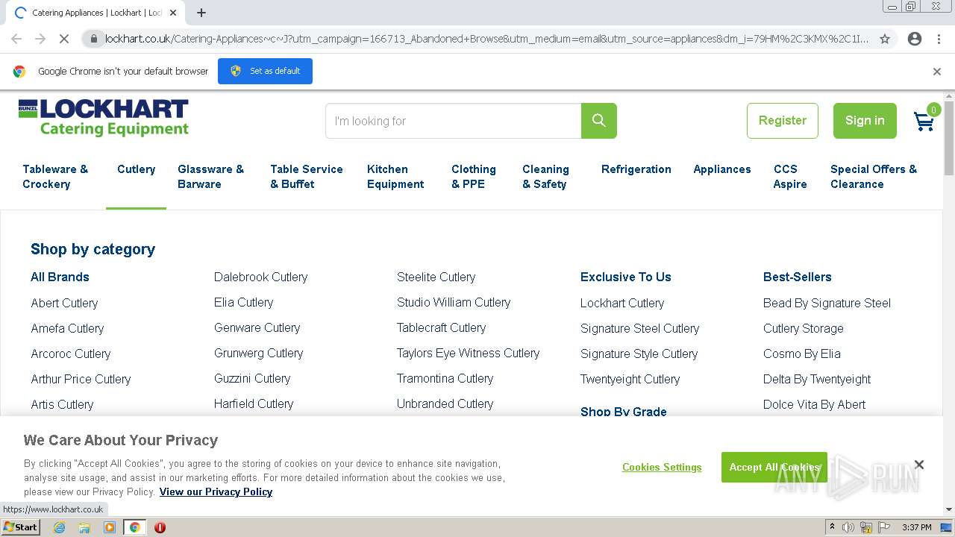Open Glassware & Barware menu
Viewport: 955px width, 537px height.
210,177
